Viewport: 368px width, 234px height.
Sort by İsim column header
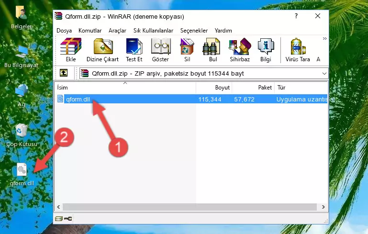pyautogui.click(x=125, y=88)
